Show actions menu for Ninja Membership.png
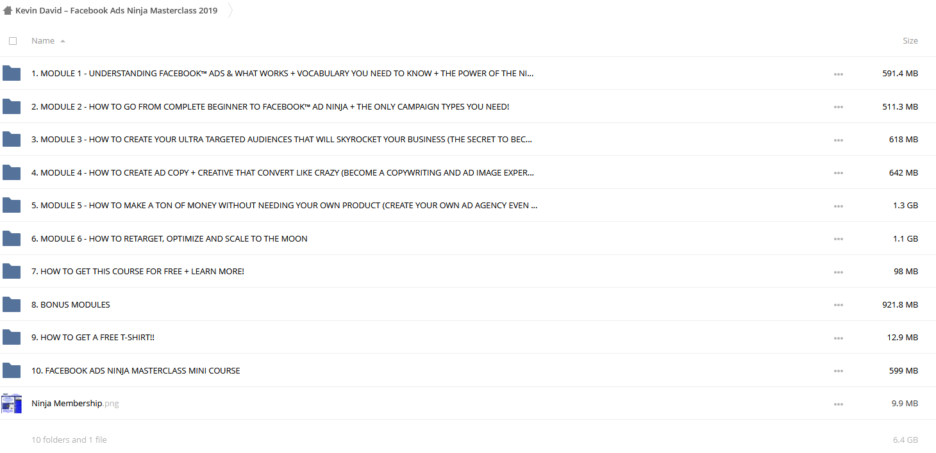 (839, 404)
